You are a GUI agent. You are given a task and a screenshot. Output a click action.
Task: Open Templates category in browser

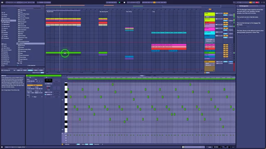[6, 38]
